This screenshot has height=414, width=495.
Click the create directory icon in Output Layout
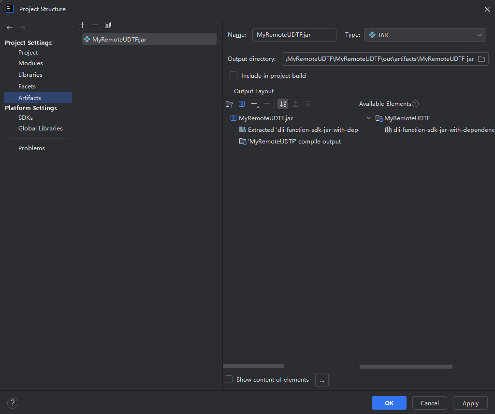pyautogui.click(x=230, y=104)
